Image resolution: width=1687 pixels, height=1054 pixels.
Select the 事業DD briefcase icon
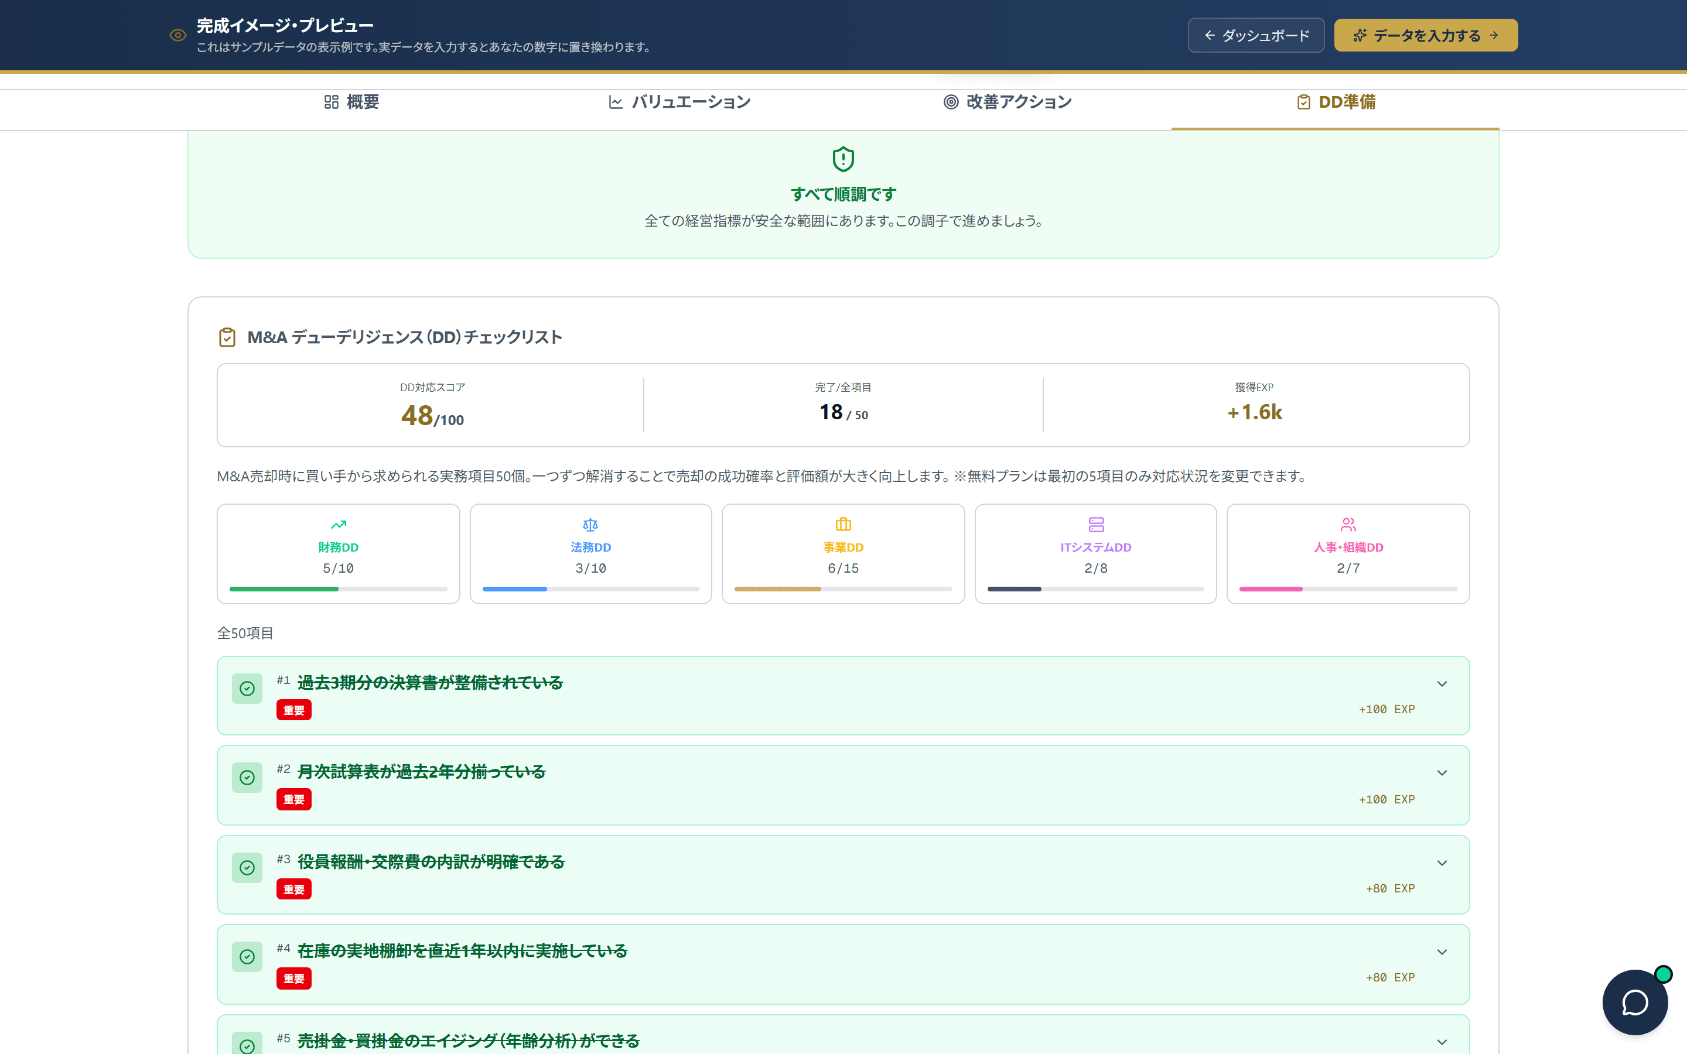[x=843, y=524]
